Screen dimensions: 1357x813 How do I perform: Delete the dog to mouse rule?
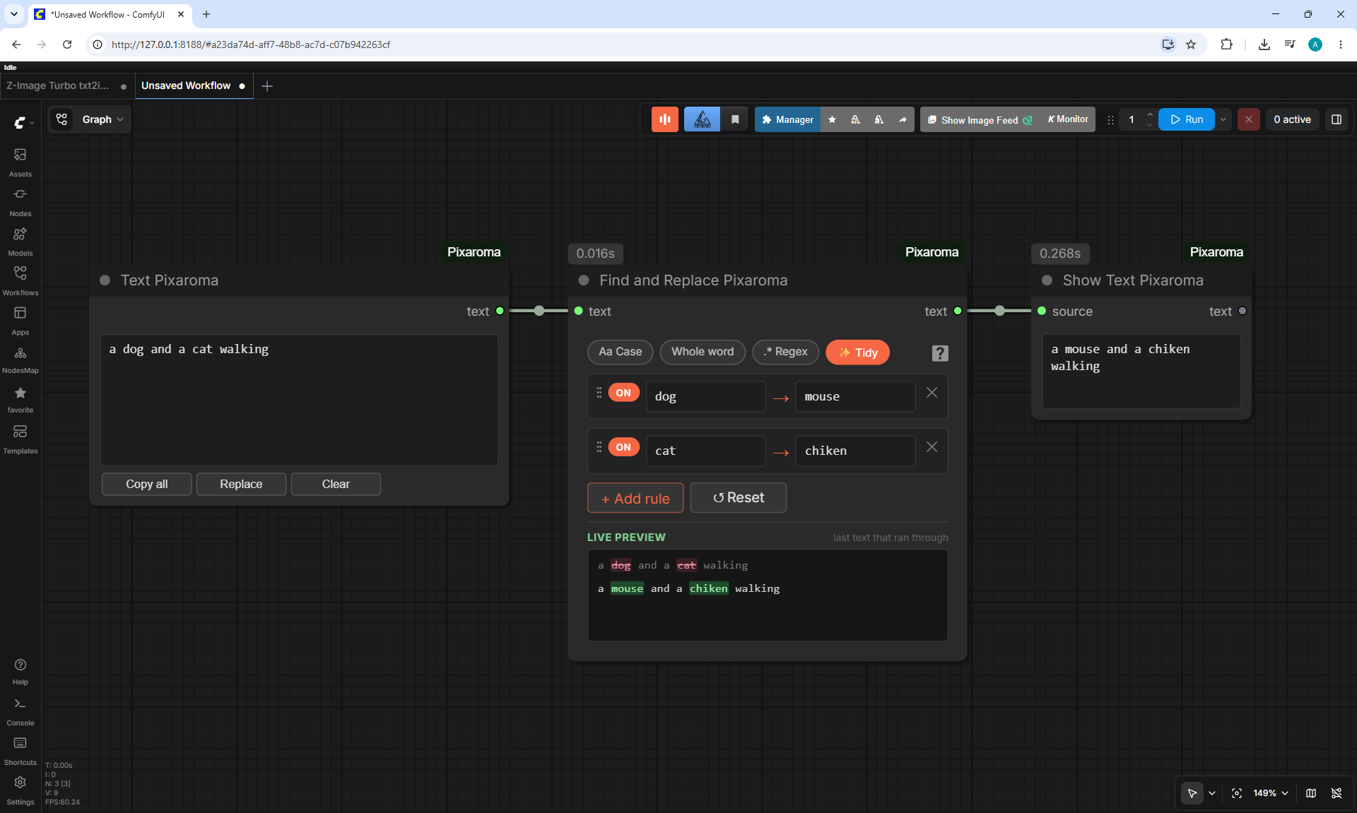coord(932,393)
